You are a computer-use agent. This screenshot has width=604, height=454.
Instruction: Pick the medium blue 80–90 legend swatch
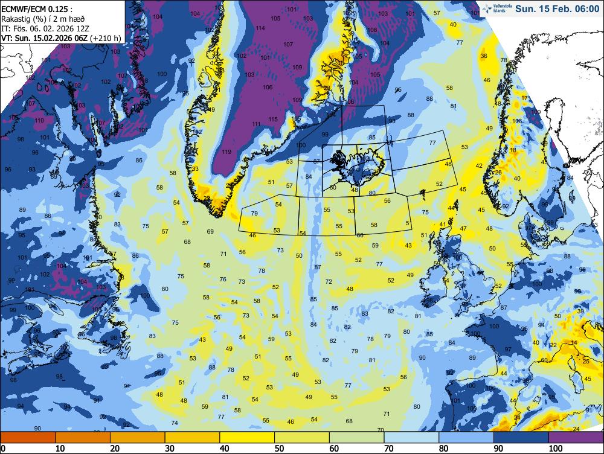point(466,438)
